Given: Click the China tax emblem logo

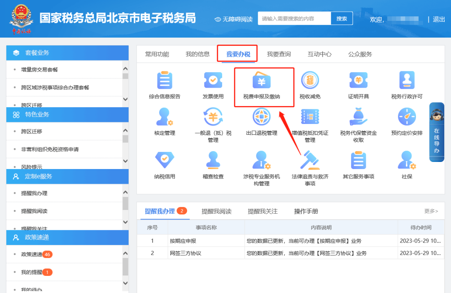Looking at the screenshot, I should pyautogui.click(x=21, y=19).
